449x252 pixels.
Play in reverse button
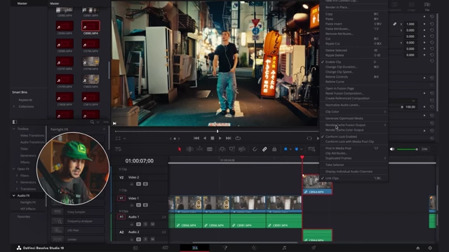coord(204,139)
